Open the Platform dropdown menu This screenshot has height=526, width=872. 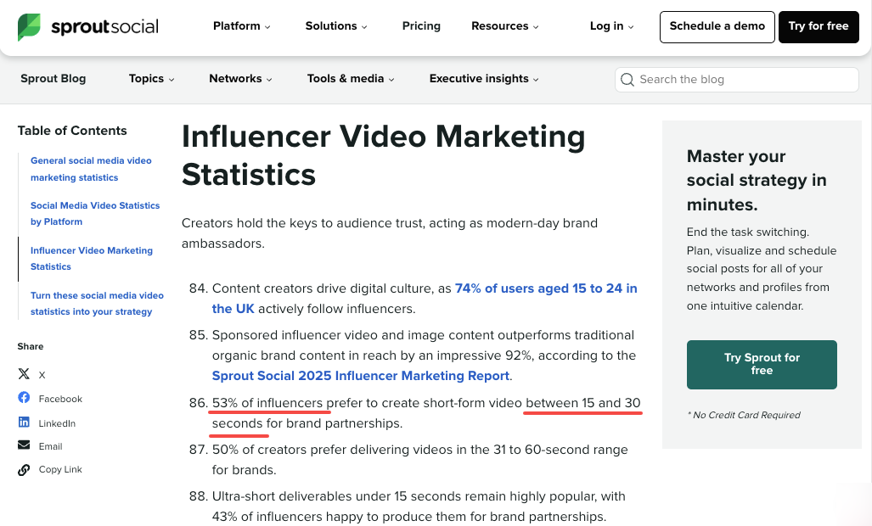pos(241,26)
